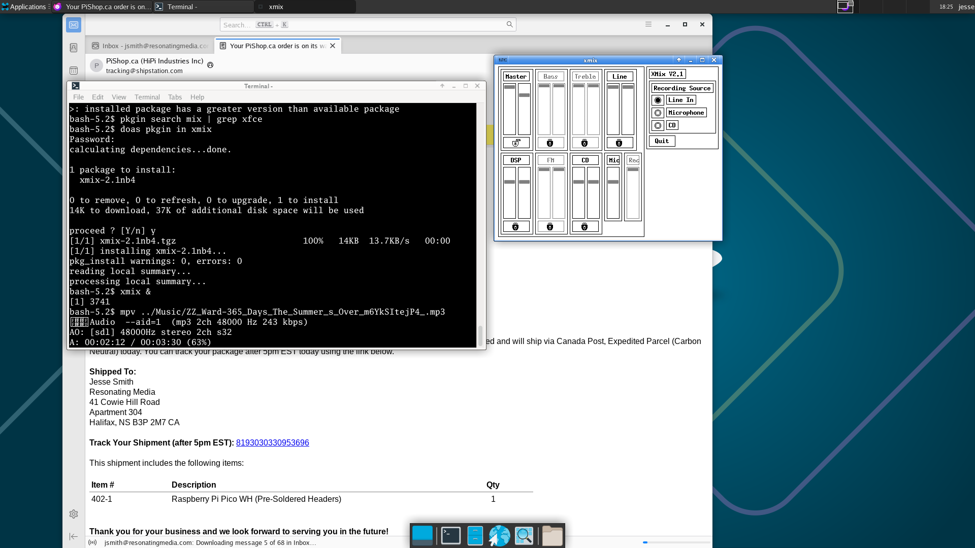Launch web browser globe icon in dock
This screenshot has height=548, width=975.
click(499, 535)
